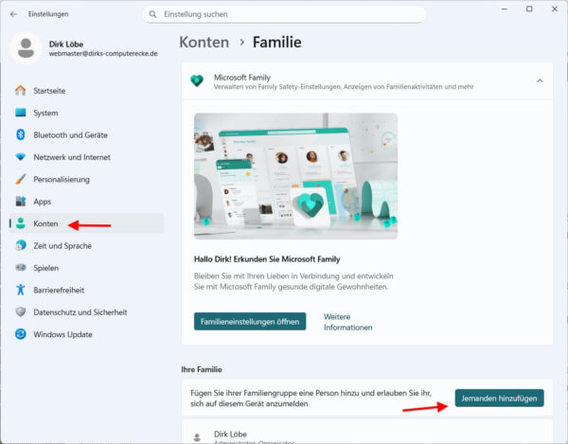
Task: Click the Familie breadcrumb title
Action: [277, 42]
